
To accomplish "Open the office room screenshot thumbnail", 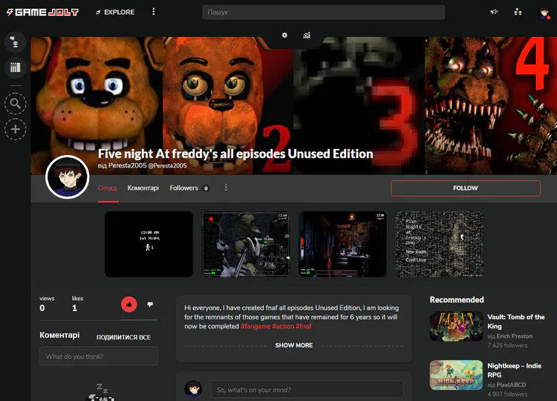I will [x=342, y=244].
